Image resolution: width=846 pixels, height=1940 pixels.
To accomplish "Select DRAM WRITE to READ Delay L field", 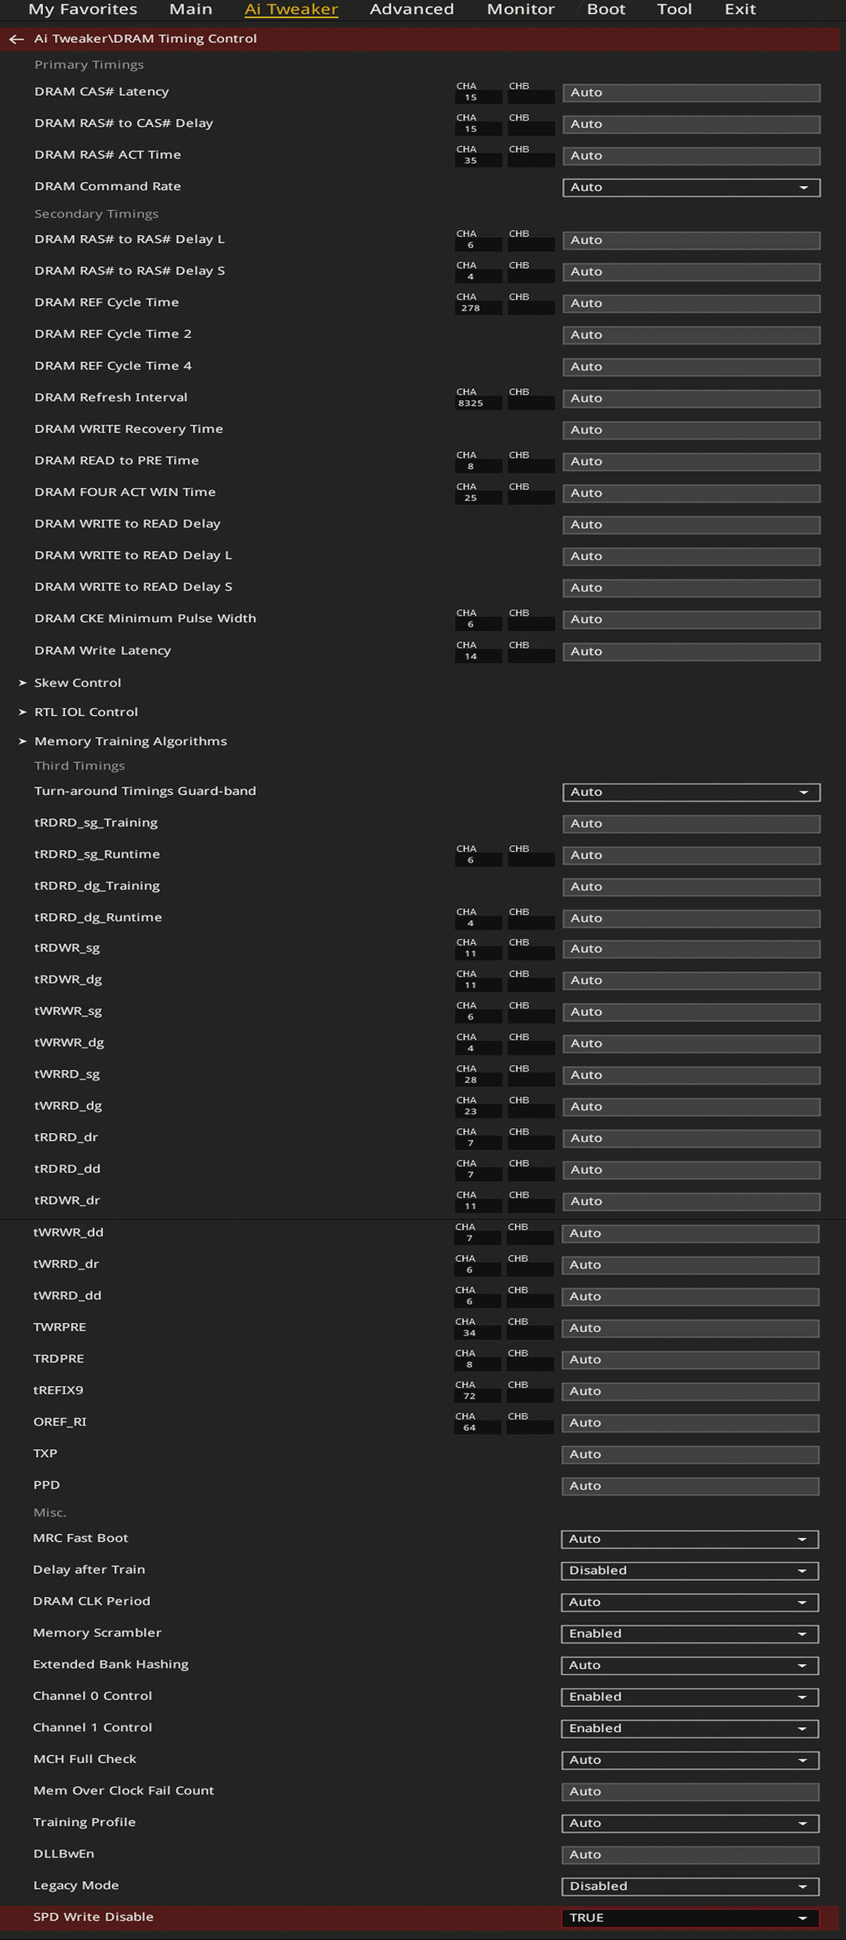I will [x=691, y=557].
